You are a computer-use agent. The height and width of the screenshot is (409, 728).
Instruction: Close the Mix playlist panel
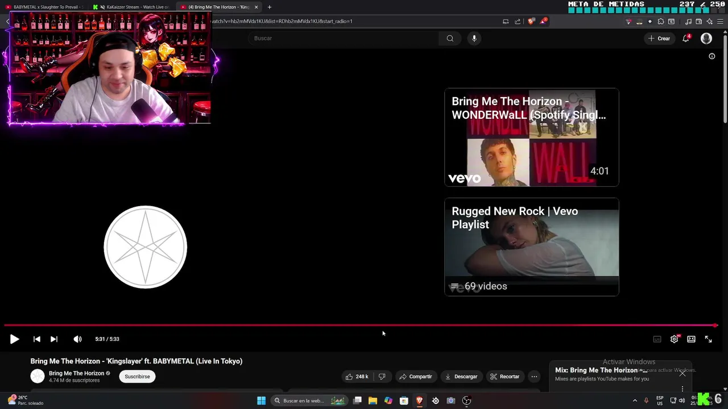pyautogui.click(x=682, y=373)
